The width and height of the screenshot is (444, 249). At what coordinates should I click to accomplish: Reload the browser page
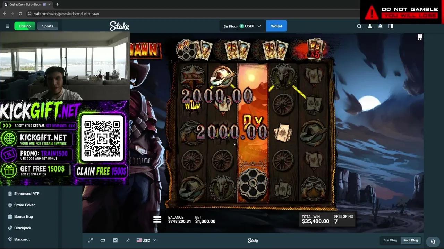pos(20,13)
